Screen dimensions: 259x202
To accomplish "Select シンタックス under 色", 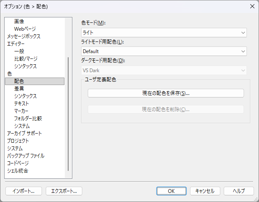I will click(x=25, y=96).
